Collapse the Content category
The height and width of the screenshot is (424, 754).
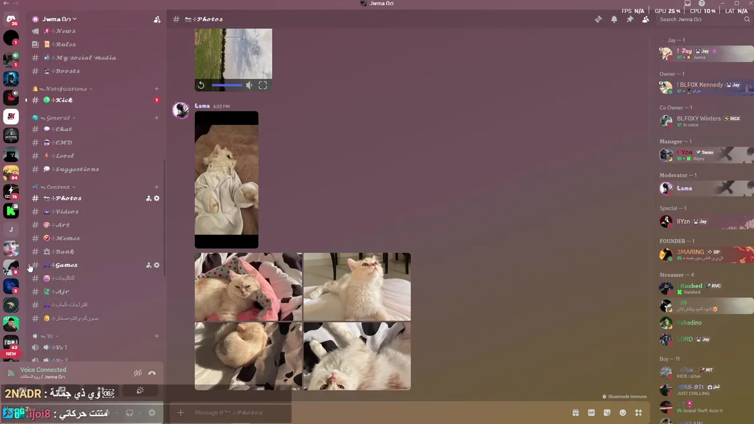pos(54,187)
